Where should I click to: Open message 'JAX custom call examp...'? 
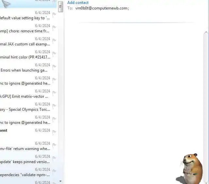point(28,42)
